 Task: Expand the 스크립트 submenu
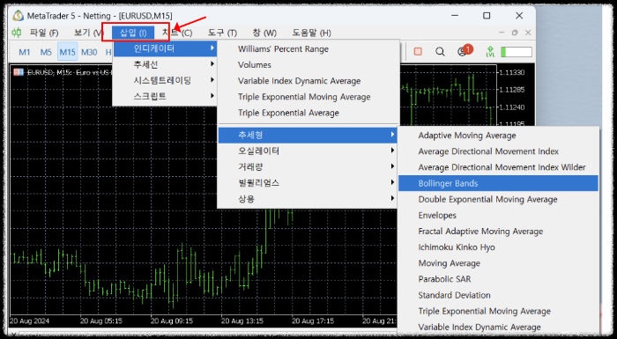point(165,96)
